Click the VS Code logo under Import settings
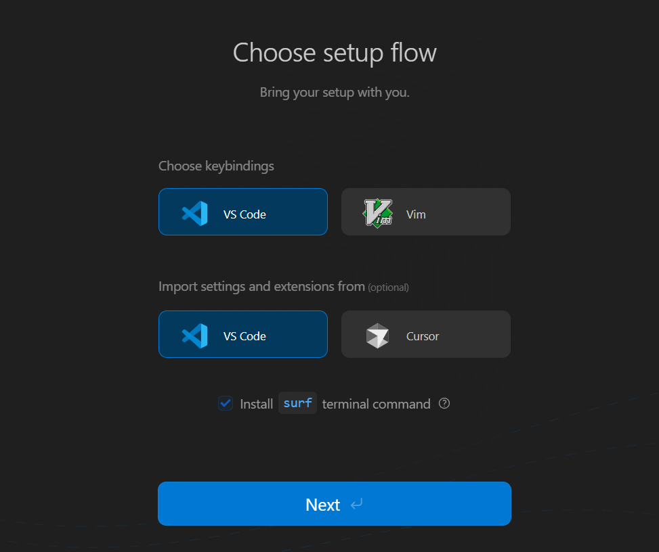The height and width of the screenshot is (552, 659). click(x=195, y=336)
